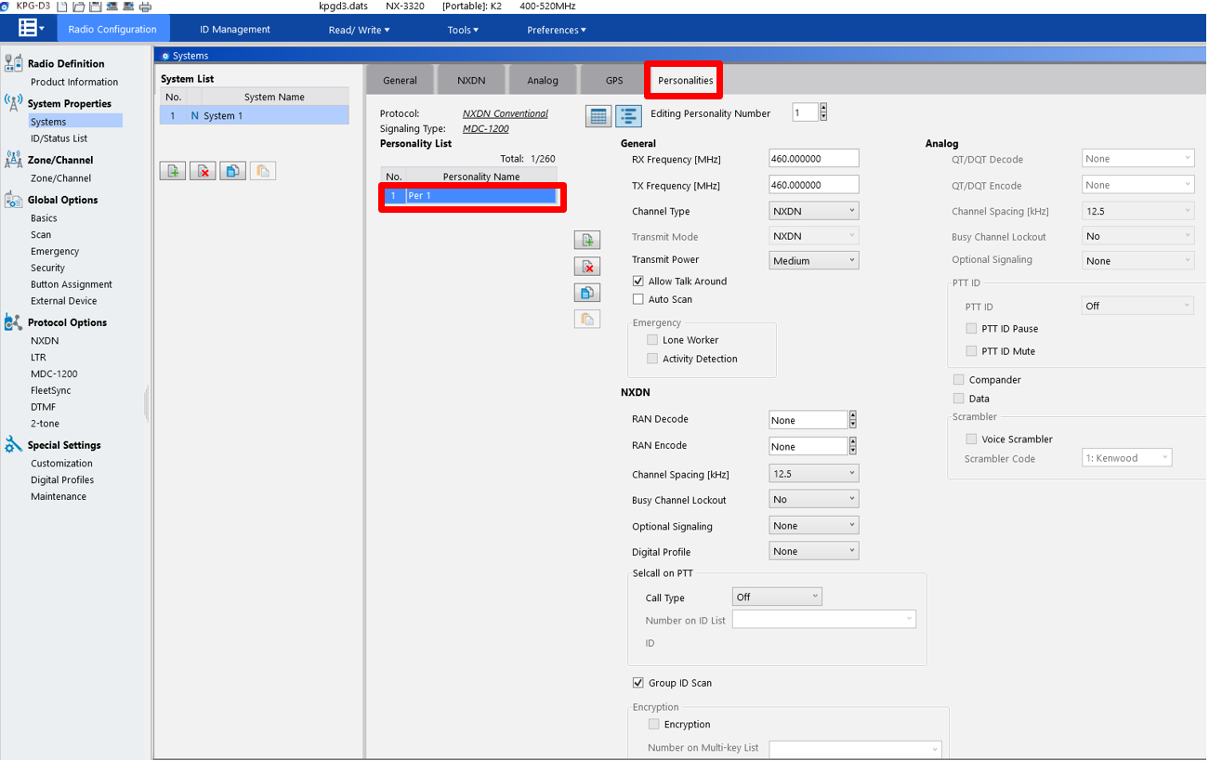Open the Transmit Power dropdown
The height and width of the screenshot is (761, 1209).
coord(814,261)
